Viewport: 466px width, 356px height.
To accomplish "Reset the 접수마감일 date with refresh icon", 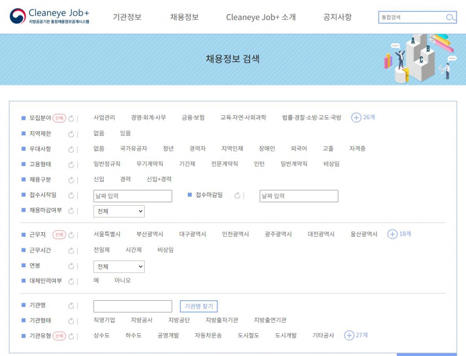I will coord(237,195).
